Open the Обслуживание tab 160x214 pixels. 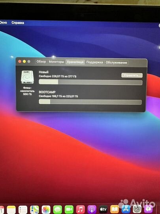point(116,63)
